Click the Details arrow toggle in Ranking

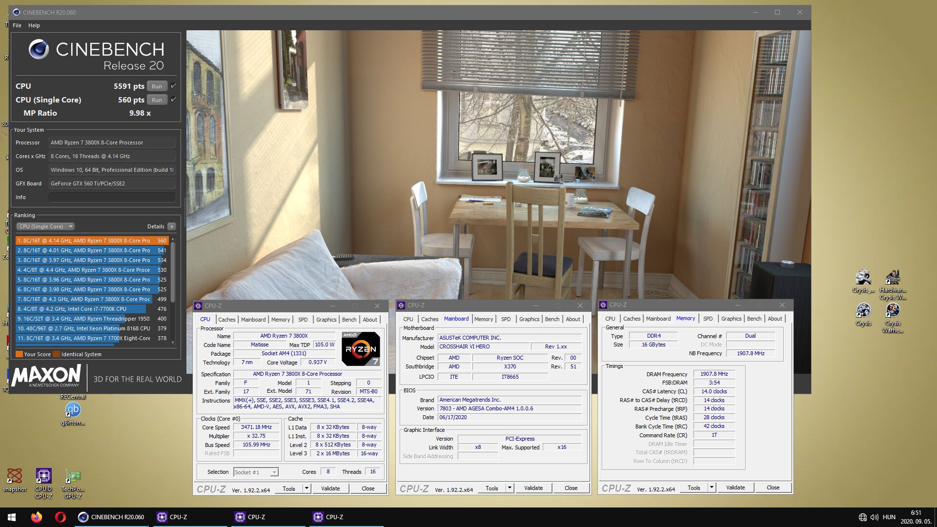171,226
